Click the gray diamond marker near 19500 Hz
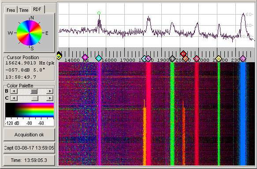 [172, 58]
